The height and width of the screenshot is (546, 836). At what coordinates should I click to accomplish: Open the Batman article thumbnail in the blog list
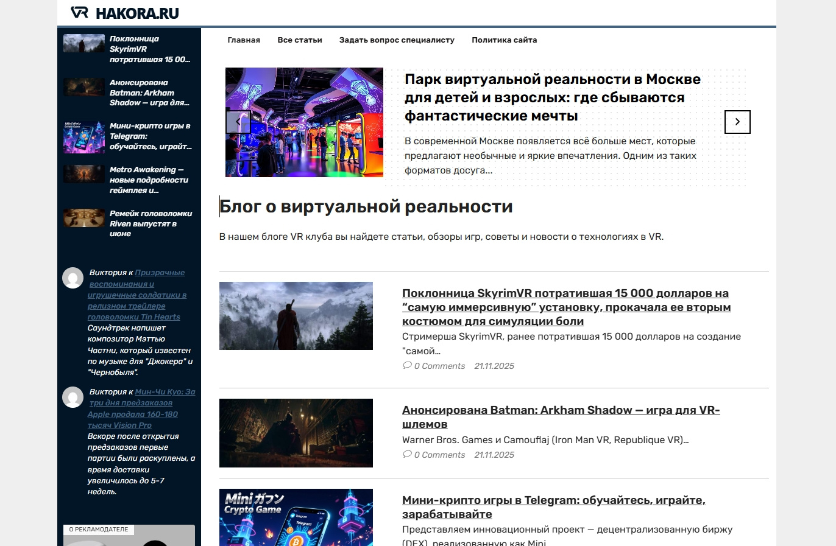click(296, 433)
